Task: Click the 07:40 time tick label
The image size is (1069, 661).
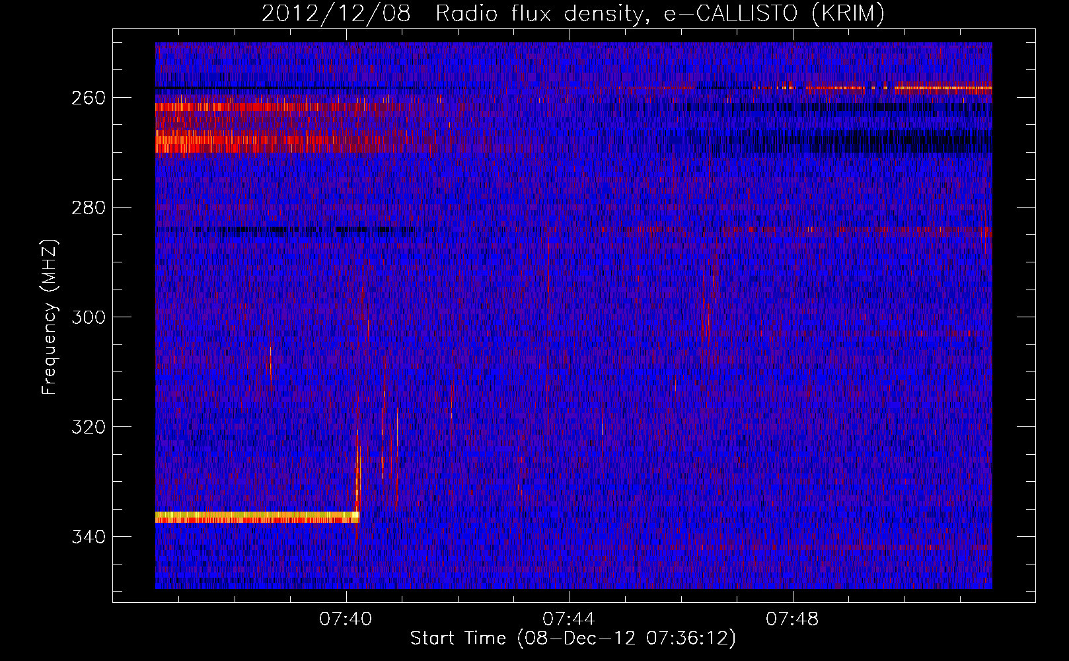Action: click(346, 619)
